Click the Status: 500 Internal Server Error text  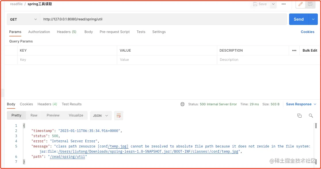tap(212, 104)
